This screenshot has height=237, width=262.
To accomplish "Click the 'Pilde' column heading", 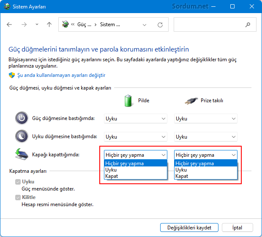I will click(x=144, y=101).
